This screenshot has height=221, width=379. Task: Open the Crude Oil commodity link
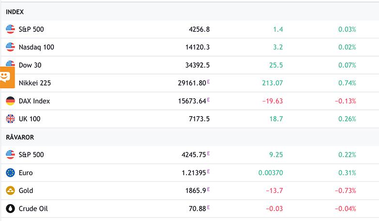coord(33,209)
